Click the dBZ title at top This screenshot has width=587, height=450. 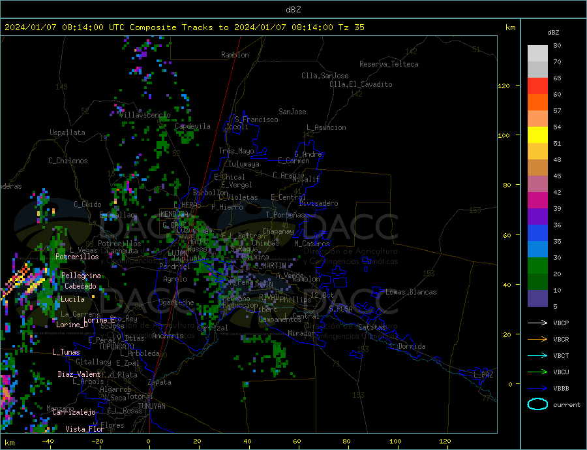click(293, 10)
